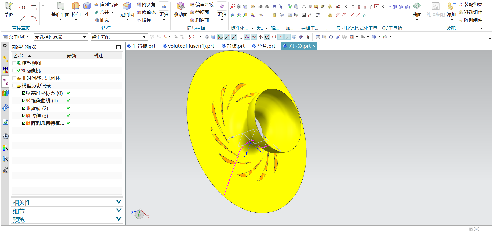Click the 替换面 replace face button

[199, 12]
